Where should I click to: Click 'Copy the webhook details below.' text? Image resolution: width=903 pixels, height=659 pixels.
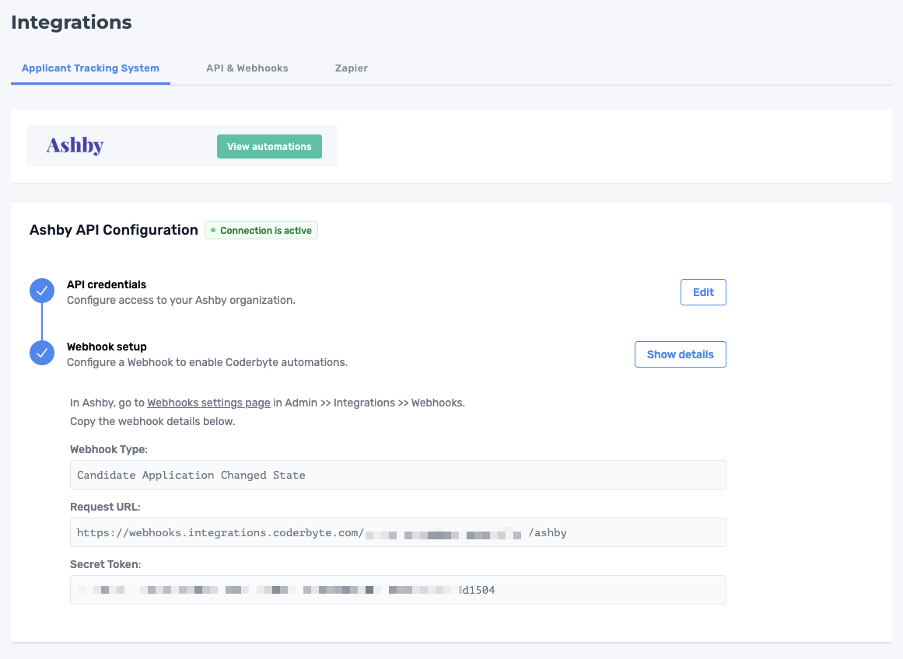[x=152, y=421]
